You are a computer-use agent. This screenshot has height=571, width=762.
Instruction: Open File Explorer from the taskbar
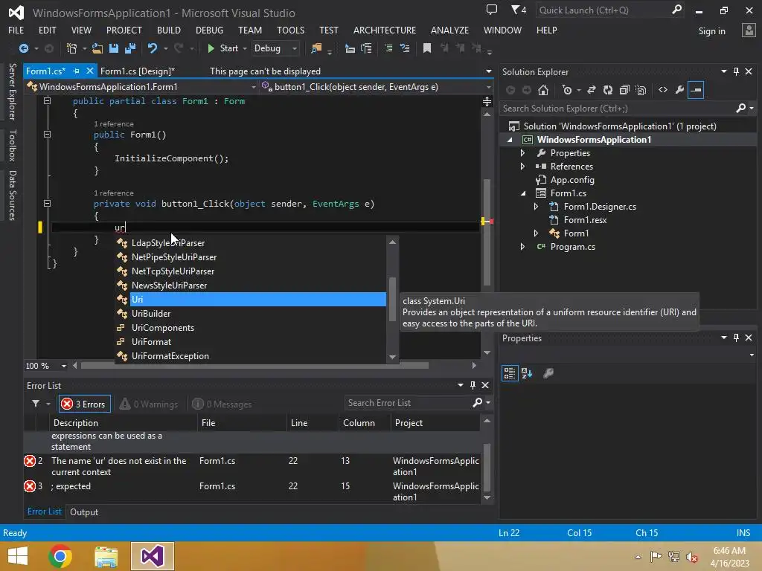click(106, 556)
